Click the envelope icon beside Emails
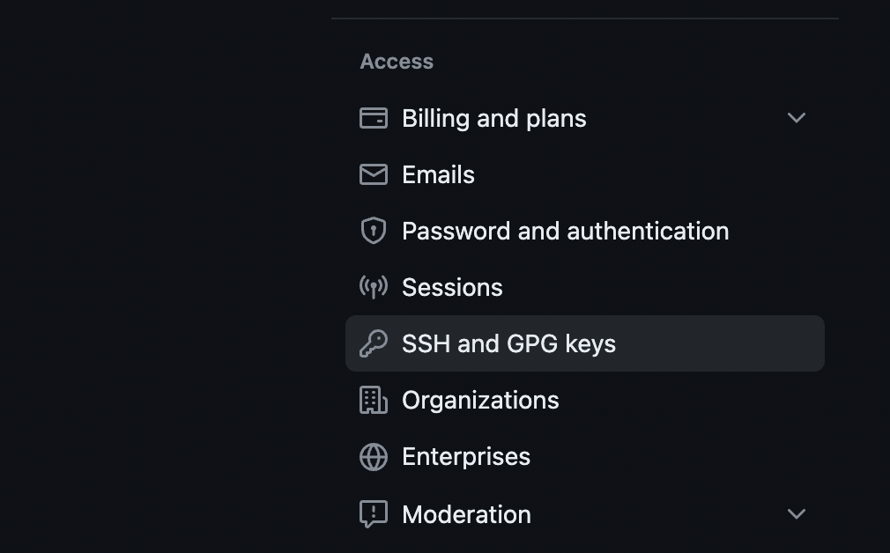This screenshot has width=890, height=553. [374, 174]
